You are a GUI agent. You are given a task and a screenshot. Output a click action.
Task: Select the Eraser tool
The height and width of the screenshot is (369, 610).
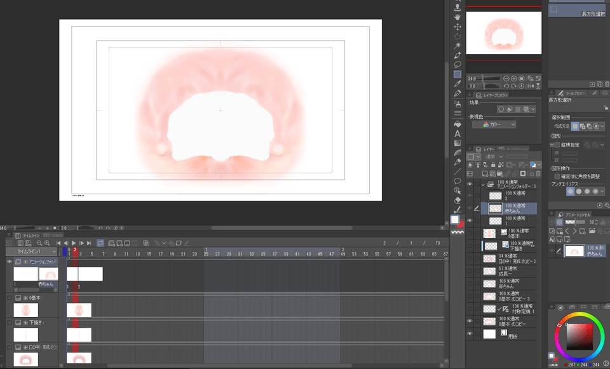[457, 199]
